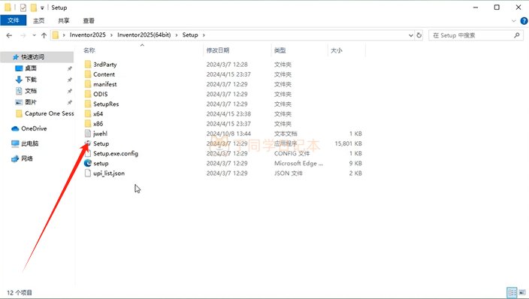Select the 3rdParty folder

pos(104,65)
